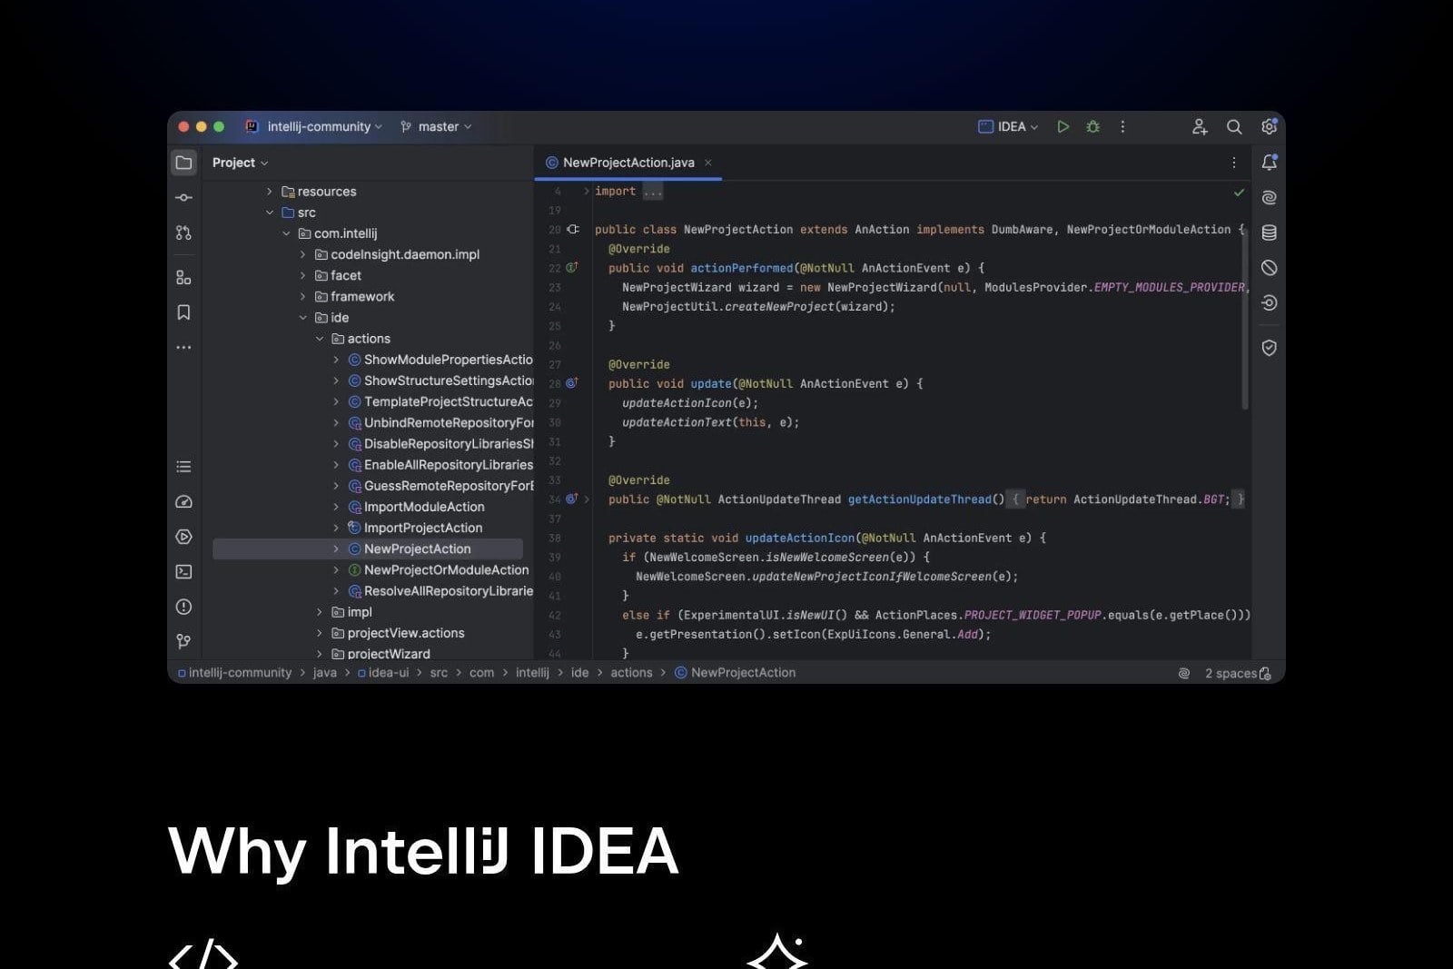Open the IDEA run configuration dropdown

pyautogui.click(x=1008, y=127)
